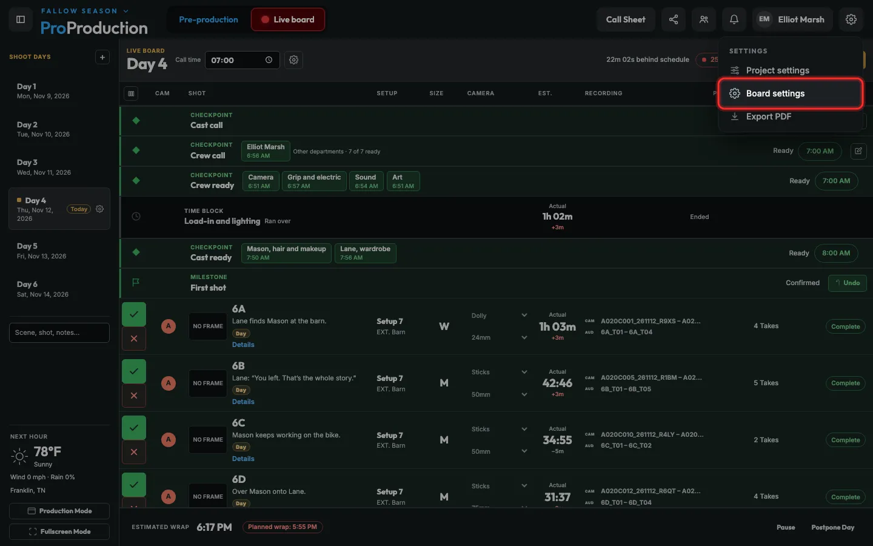Click camera A badge for shot 6B
Image resolution: width=873 pixels, height=546 pixels.
coord(169,383)
